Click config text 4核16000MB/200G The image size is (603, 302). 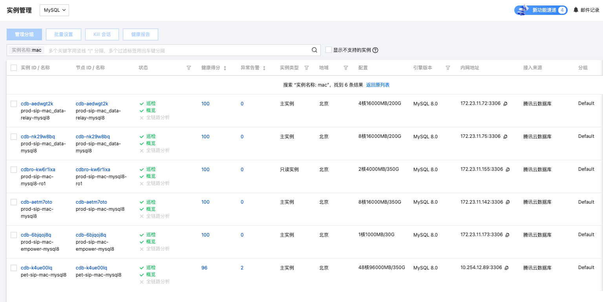coord(380,103)
